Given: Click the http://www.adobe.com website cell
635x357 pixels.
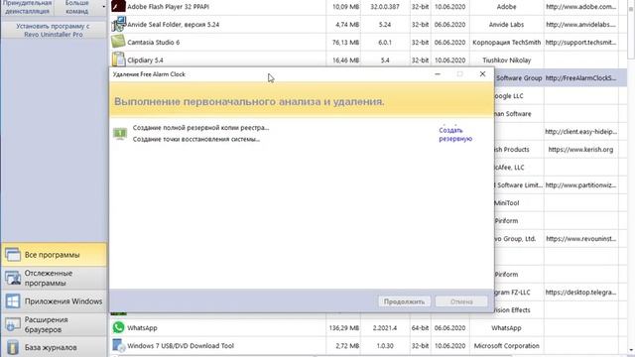Looking at the screenshot, I should coord(580,7).
